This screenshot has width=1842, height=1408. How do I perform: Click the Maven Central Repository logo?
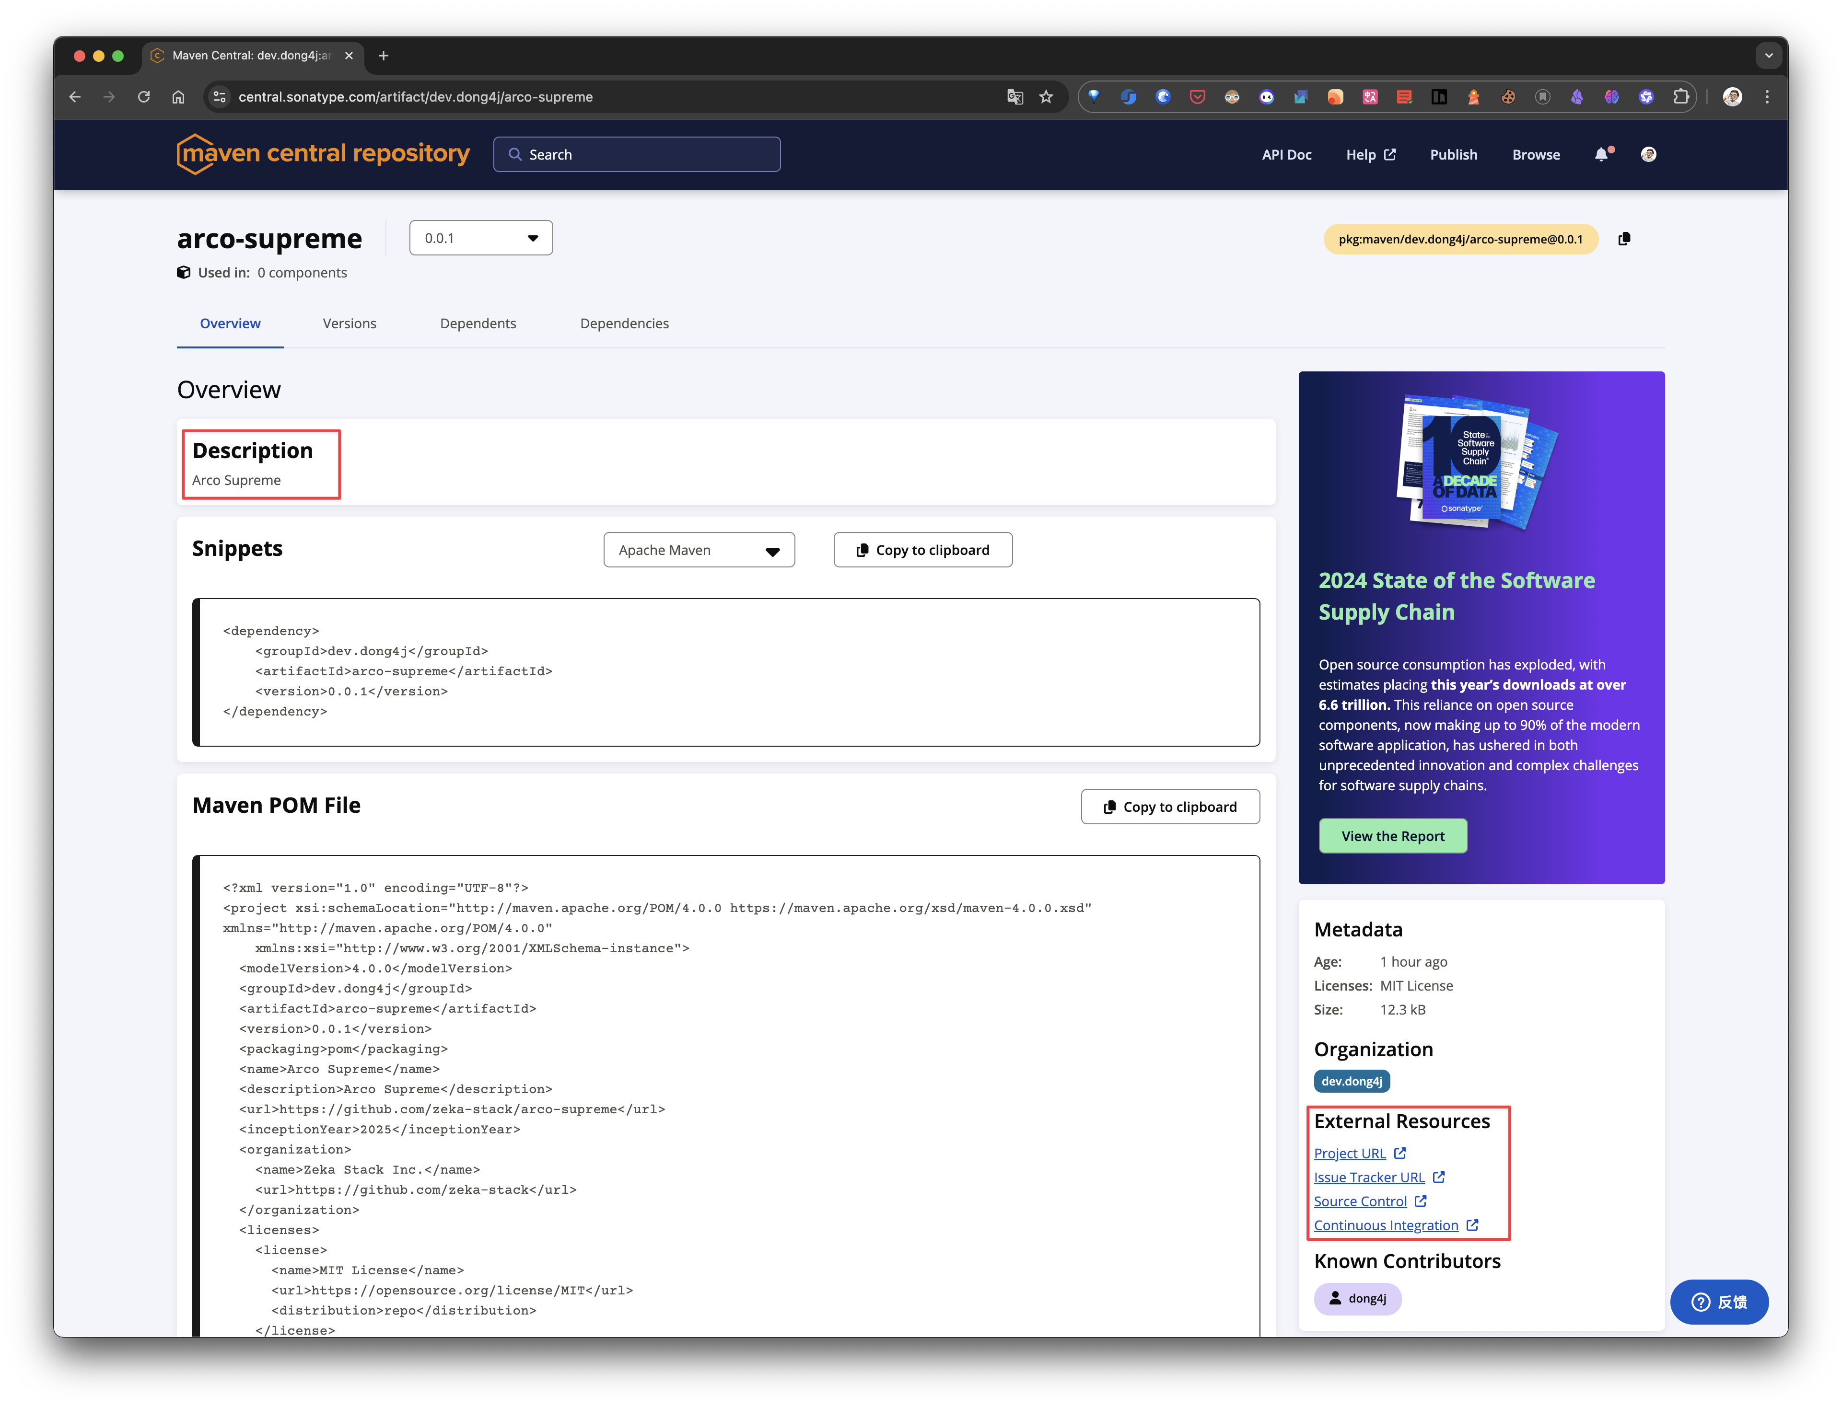tap(323, 154)
